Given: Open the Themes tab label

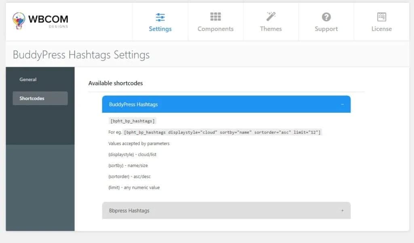Looking at the screenshot, I should [270, 29].
